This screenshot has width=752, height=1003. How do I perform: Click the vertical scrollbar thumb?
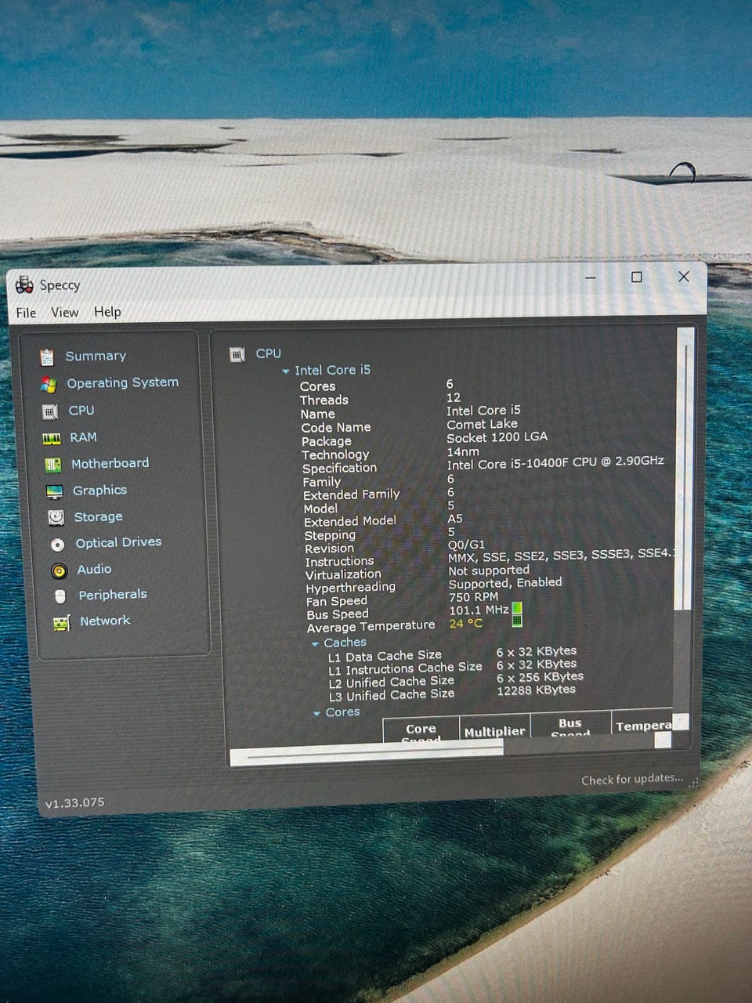click(685, 470)
